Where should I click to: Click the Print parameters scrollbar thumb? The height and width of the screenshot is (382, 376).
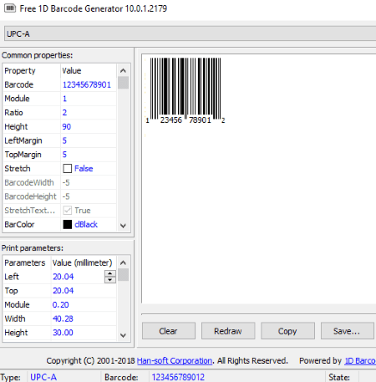click(x=123, y=275)
